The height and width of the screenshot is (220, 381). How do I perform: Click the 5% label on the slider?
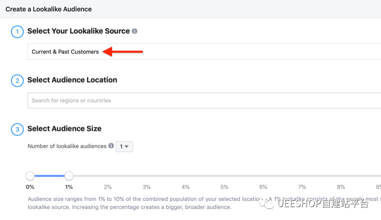[224, 187]
